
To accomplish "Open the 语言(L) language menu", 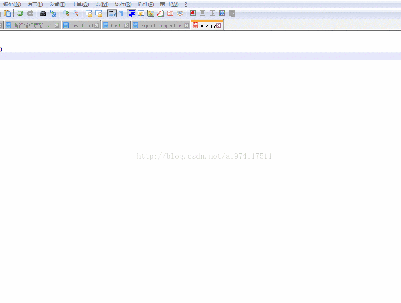I will [x=35, y=4].
